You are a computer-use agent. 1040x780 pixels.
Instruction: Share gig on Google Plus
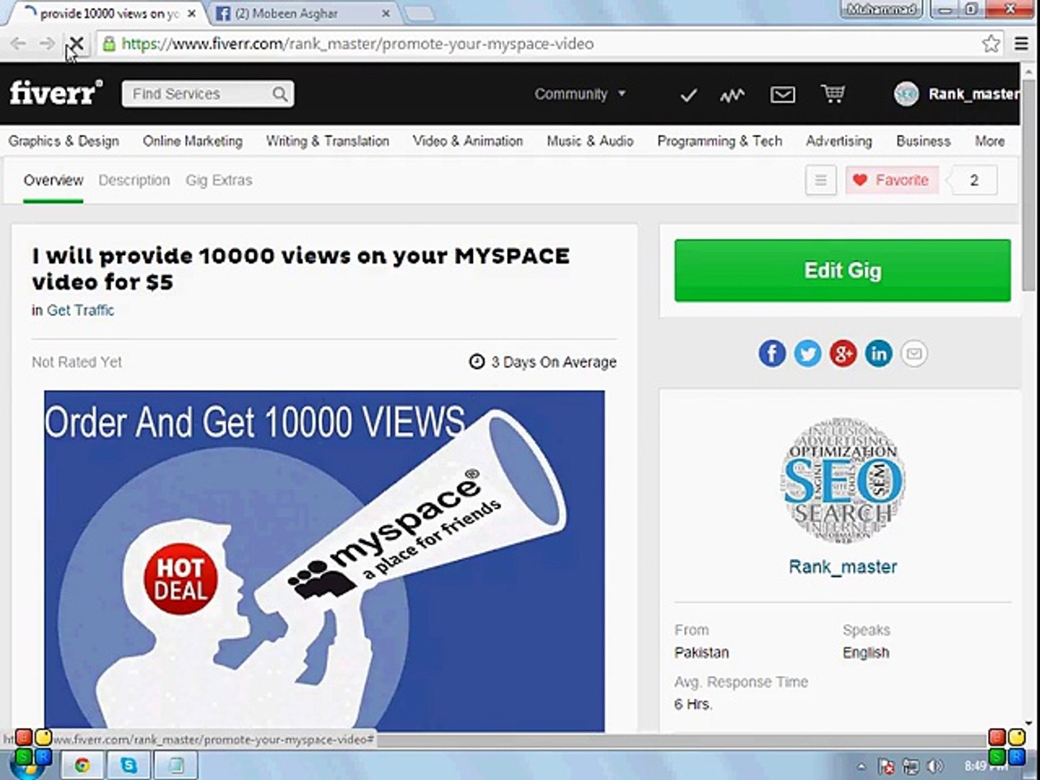point(843,354)
